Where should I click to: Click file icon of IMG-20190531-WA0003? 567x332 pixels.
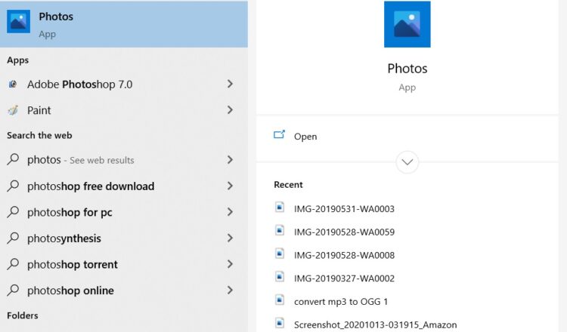280,207
